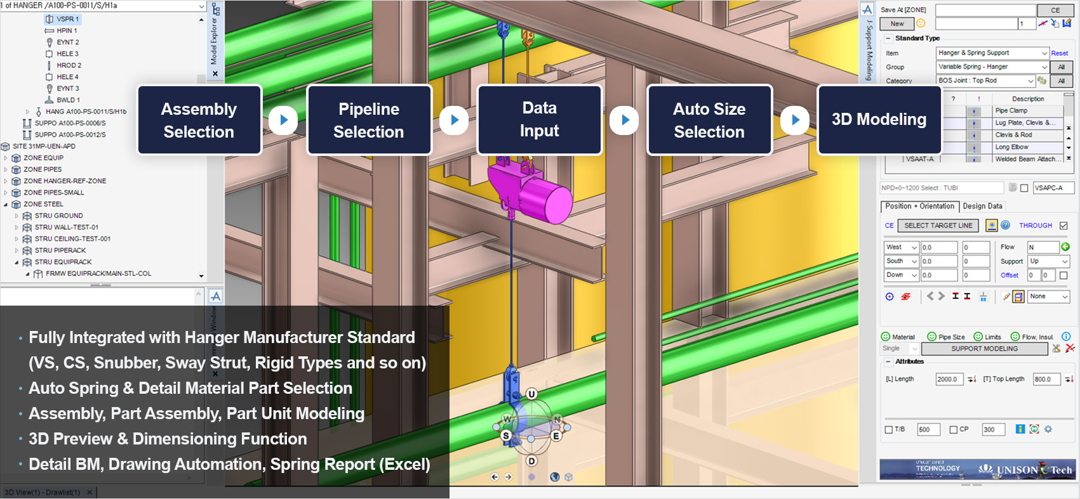Image resolution: width=1080 pixels, height=499 pixels.
Task: Click the back arrow under 3D view
Action: [495, 477]
